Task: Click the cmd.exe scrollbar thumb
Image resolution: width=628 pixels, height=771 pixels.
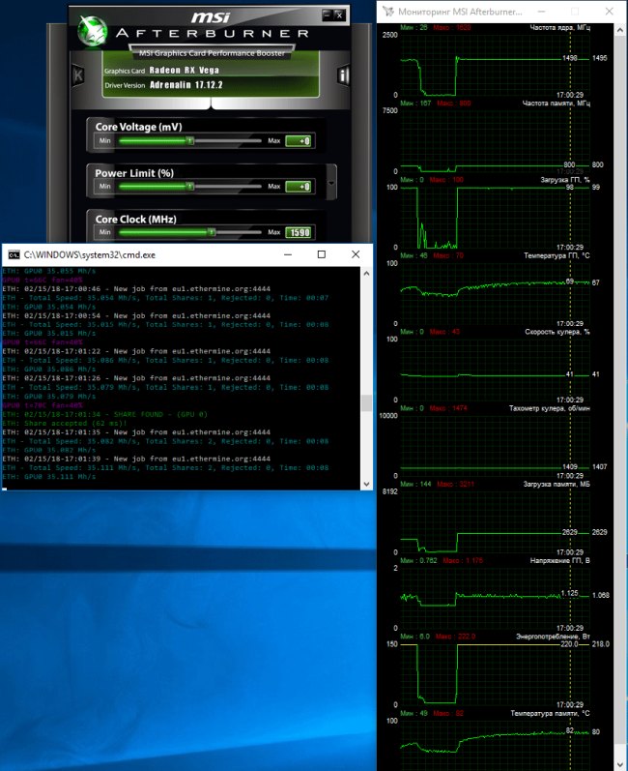Action: (366, 402)
